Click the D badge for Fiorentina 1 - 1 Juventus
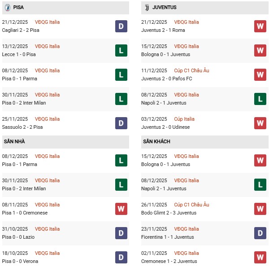 pyautogui.click(x=260, y=233)
